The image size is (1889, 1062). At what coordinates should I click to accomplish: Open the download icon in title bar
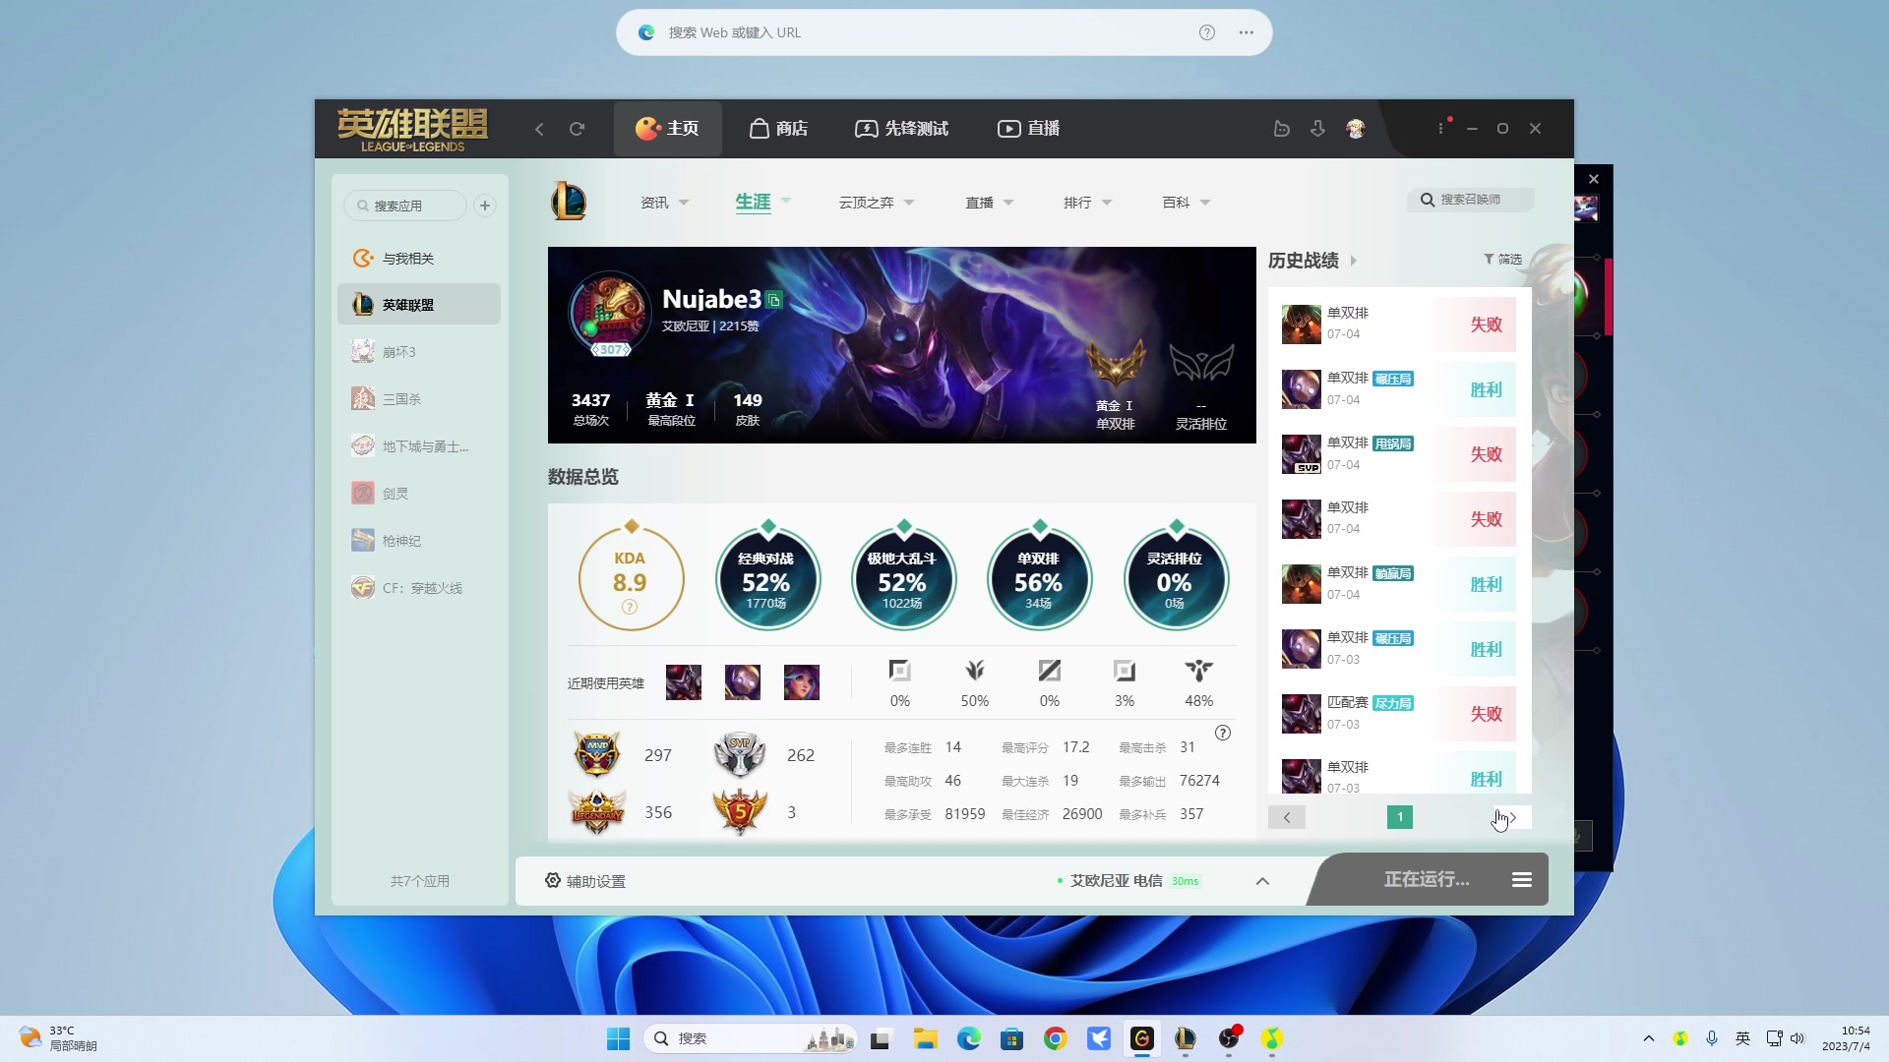1317,129
